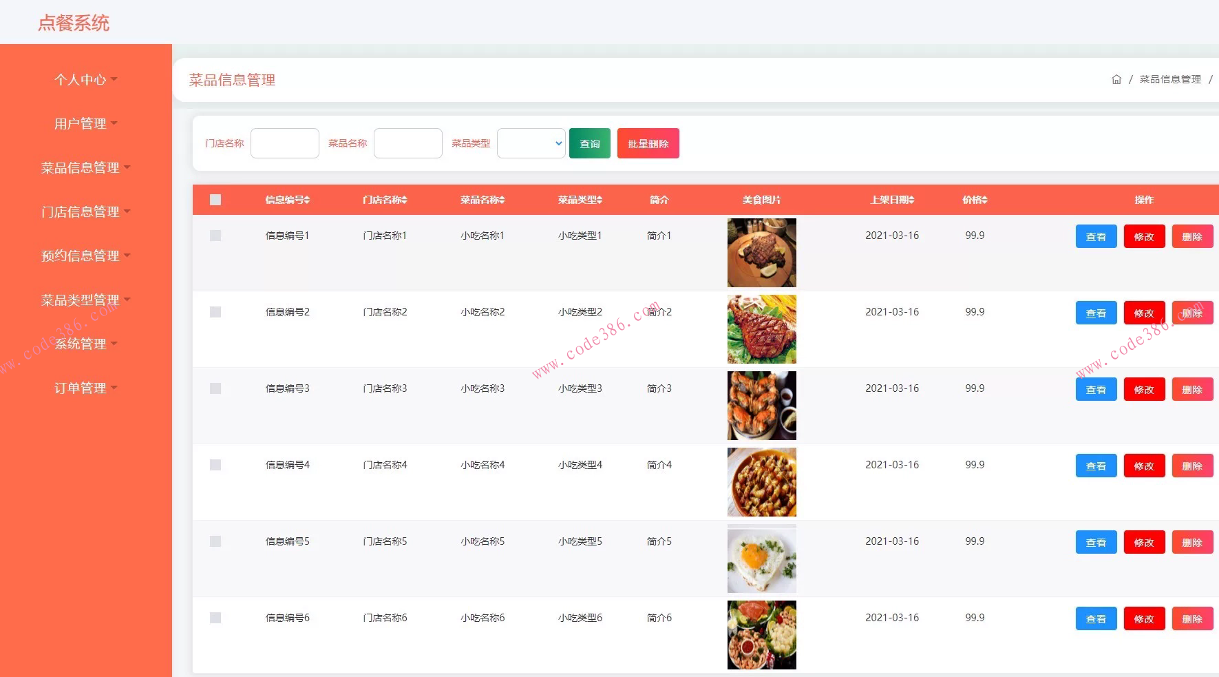Open the food image for 信息编号6
The width and height of the screenshot is (1219, 677).
pos(762,635)
